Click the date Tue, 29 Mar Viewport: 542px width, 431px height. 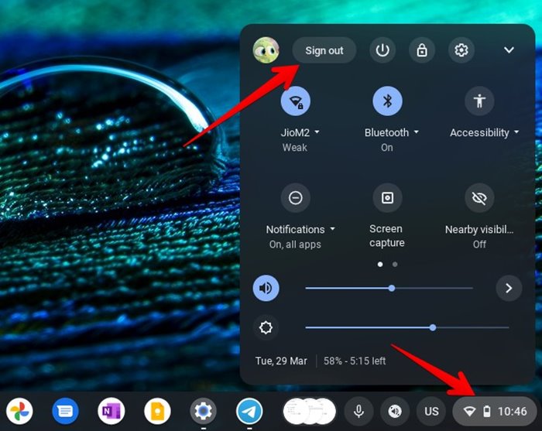pyautogui.click(x=281, y=361)
